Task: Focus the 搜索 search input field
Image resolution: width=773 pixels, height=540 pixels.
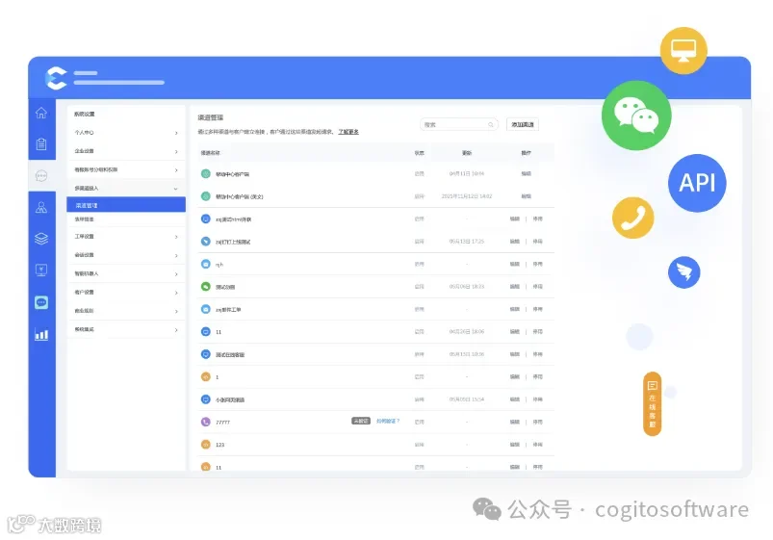Action: 458,125
